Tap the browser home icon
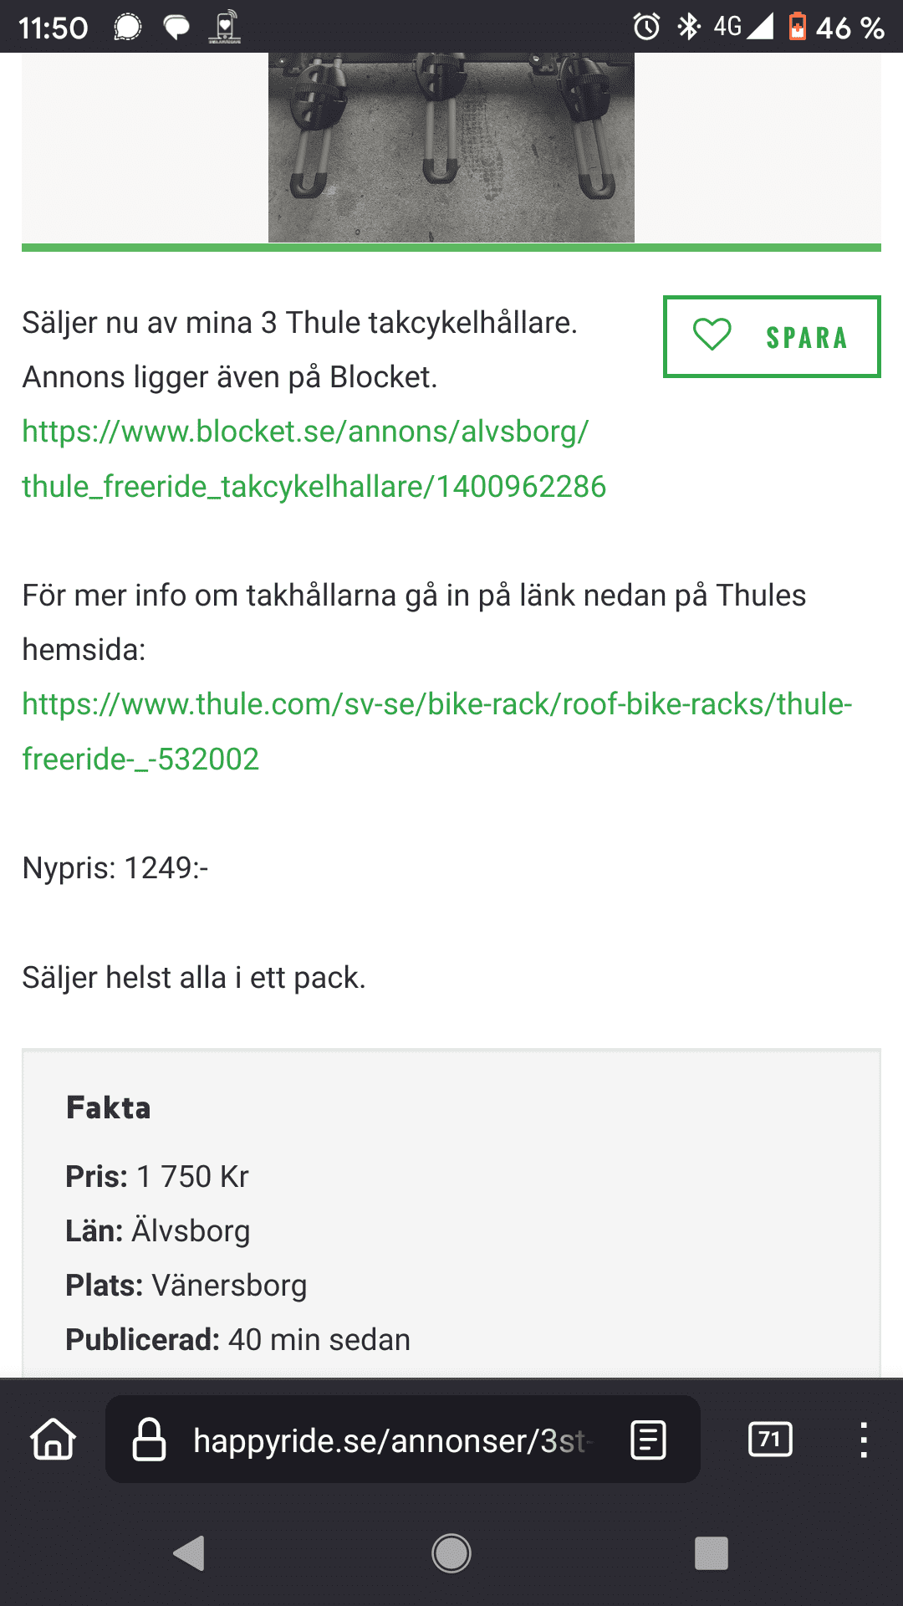 (x=54, y=1440)
